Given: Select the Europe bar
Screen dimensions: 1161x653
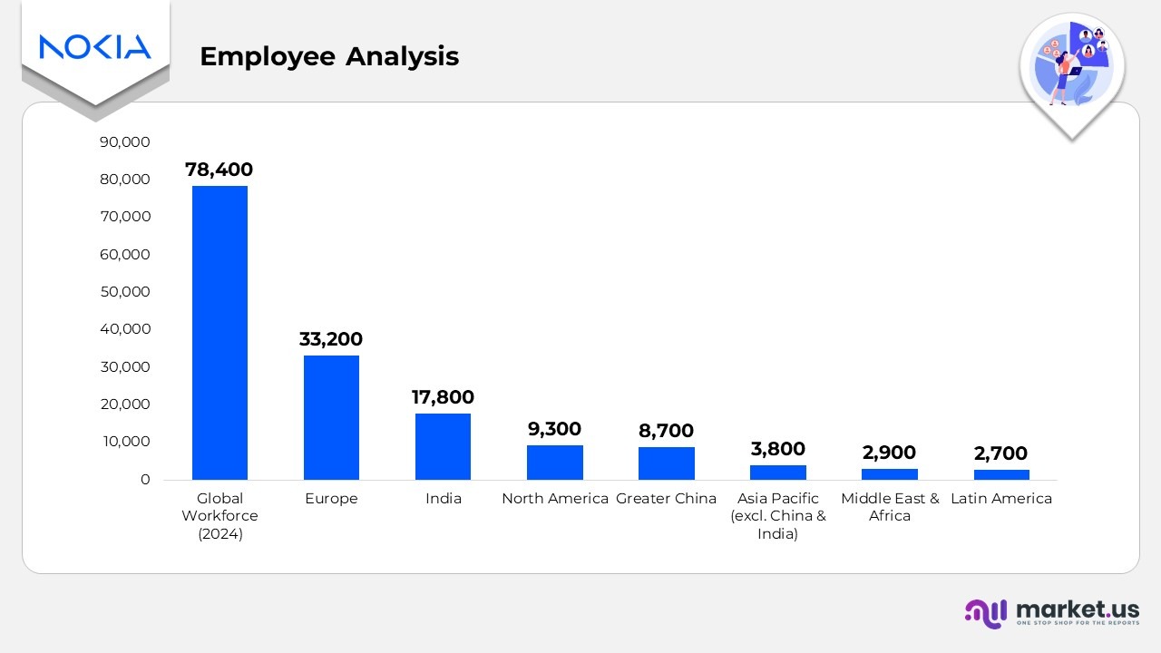Looking at the screenshot, I should [331, 417].
